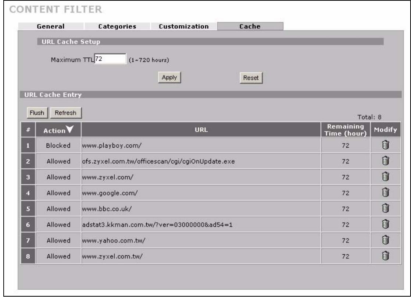This screenshot has height=297, width=411.
Task: Delete the ofs.zyxel.com.tw officescan entry
Action: click(x=385, y=160)
